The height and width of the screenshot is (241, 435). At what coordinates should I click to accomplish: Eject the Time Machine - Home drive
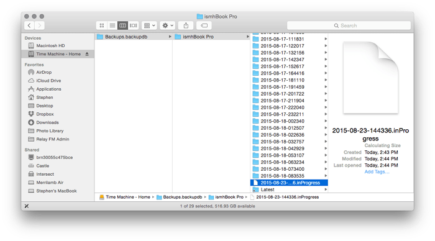coord(87,54)
